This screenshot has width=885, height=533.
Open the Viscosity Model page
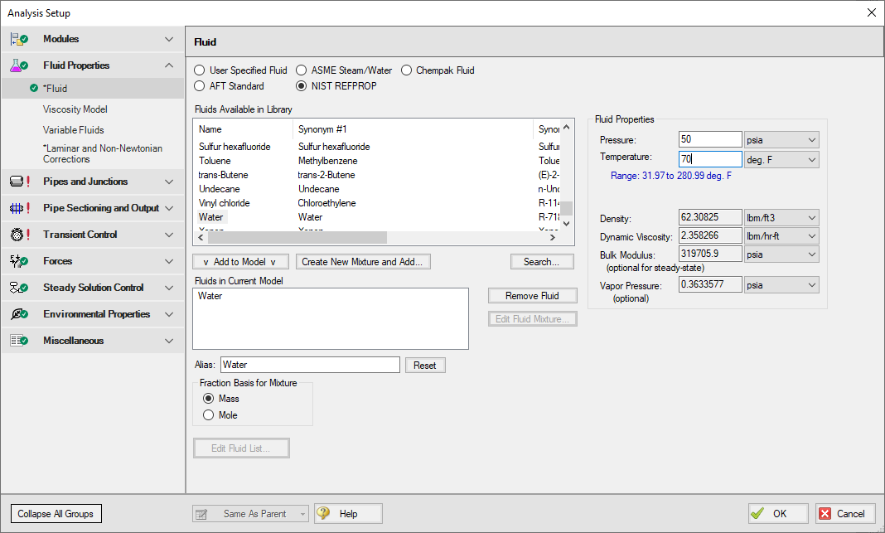(75, 109)
